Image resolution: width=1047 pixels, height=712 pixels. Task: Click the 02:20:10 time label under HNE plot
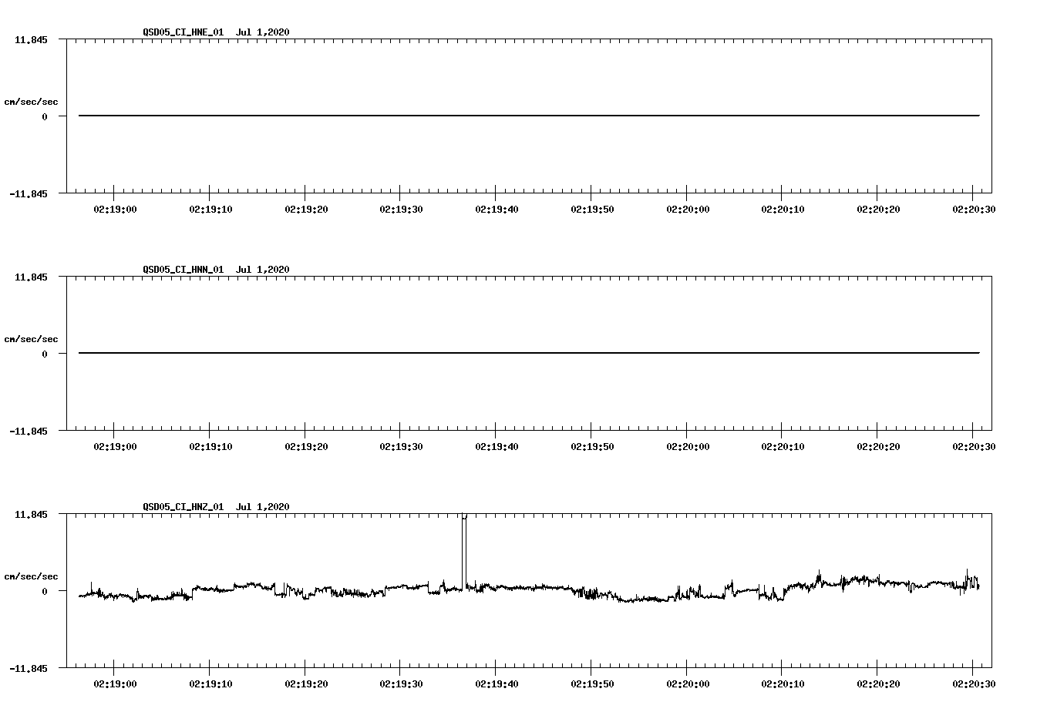coord(783,209)
